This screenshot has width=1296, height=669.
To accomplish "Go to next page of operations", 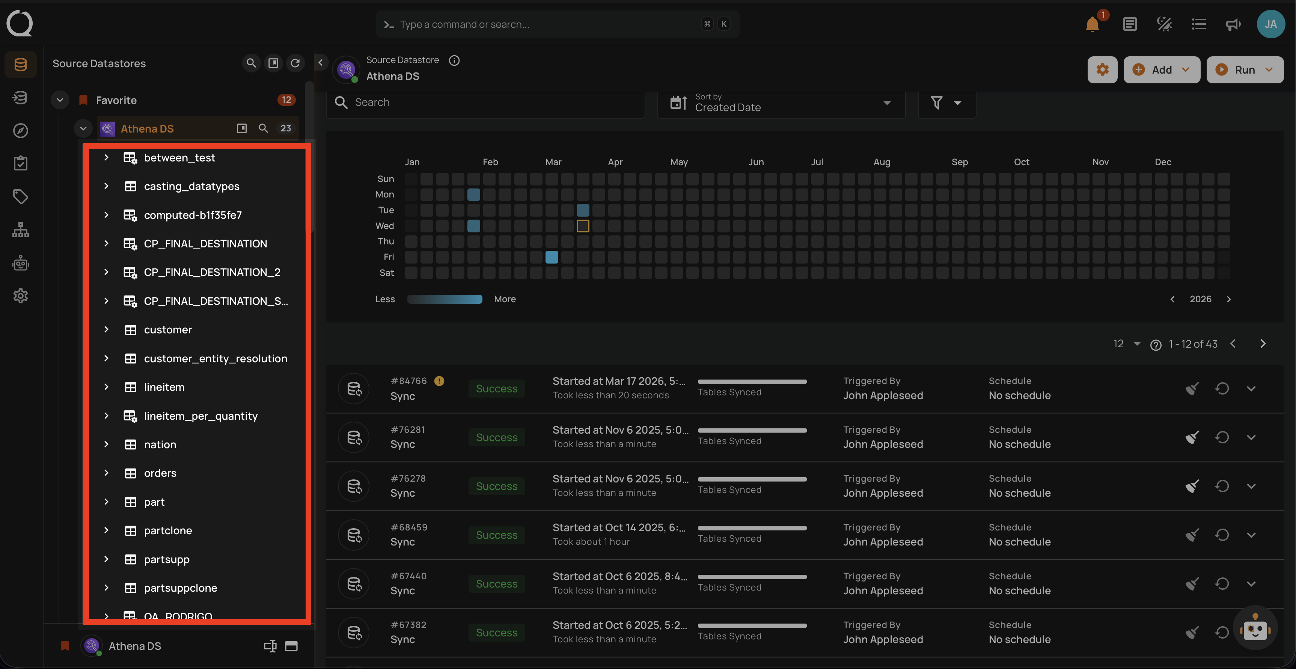I will coord(1262,344).
